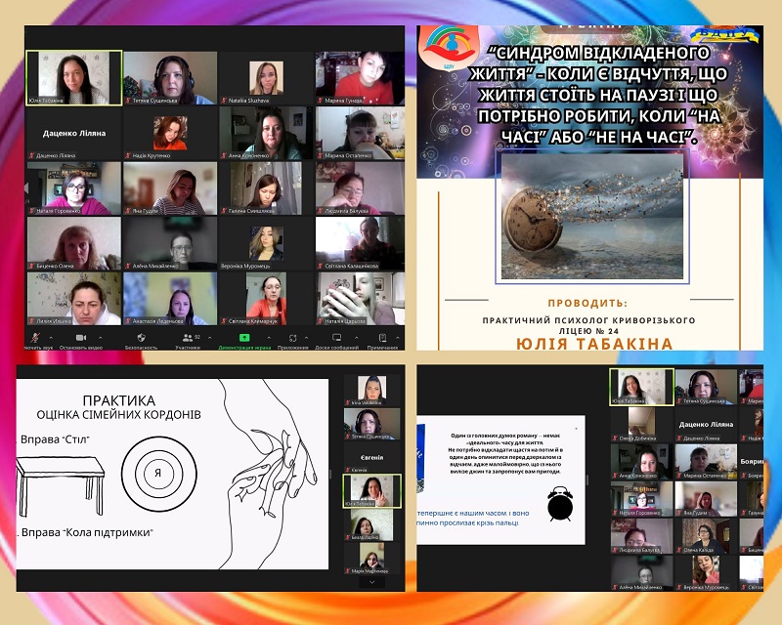Click the melting clock image on poster
The height and width of the screenshot is (625, 782).
click(592, 216)
